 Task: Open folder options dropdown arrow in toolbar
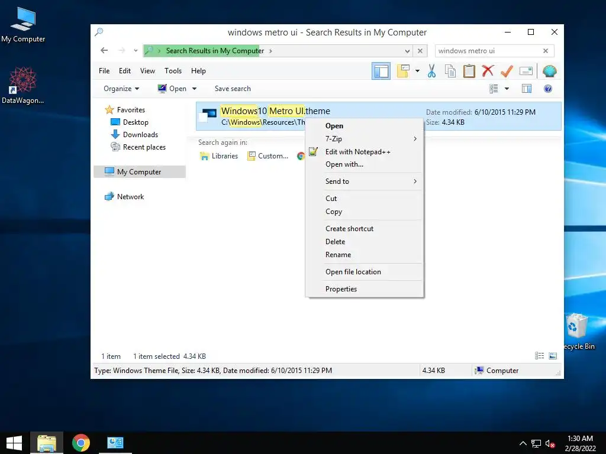[417, 71]
